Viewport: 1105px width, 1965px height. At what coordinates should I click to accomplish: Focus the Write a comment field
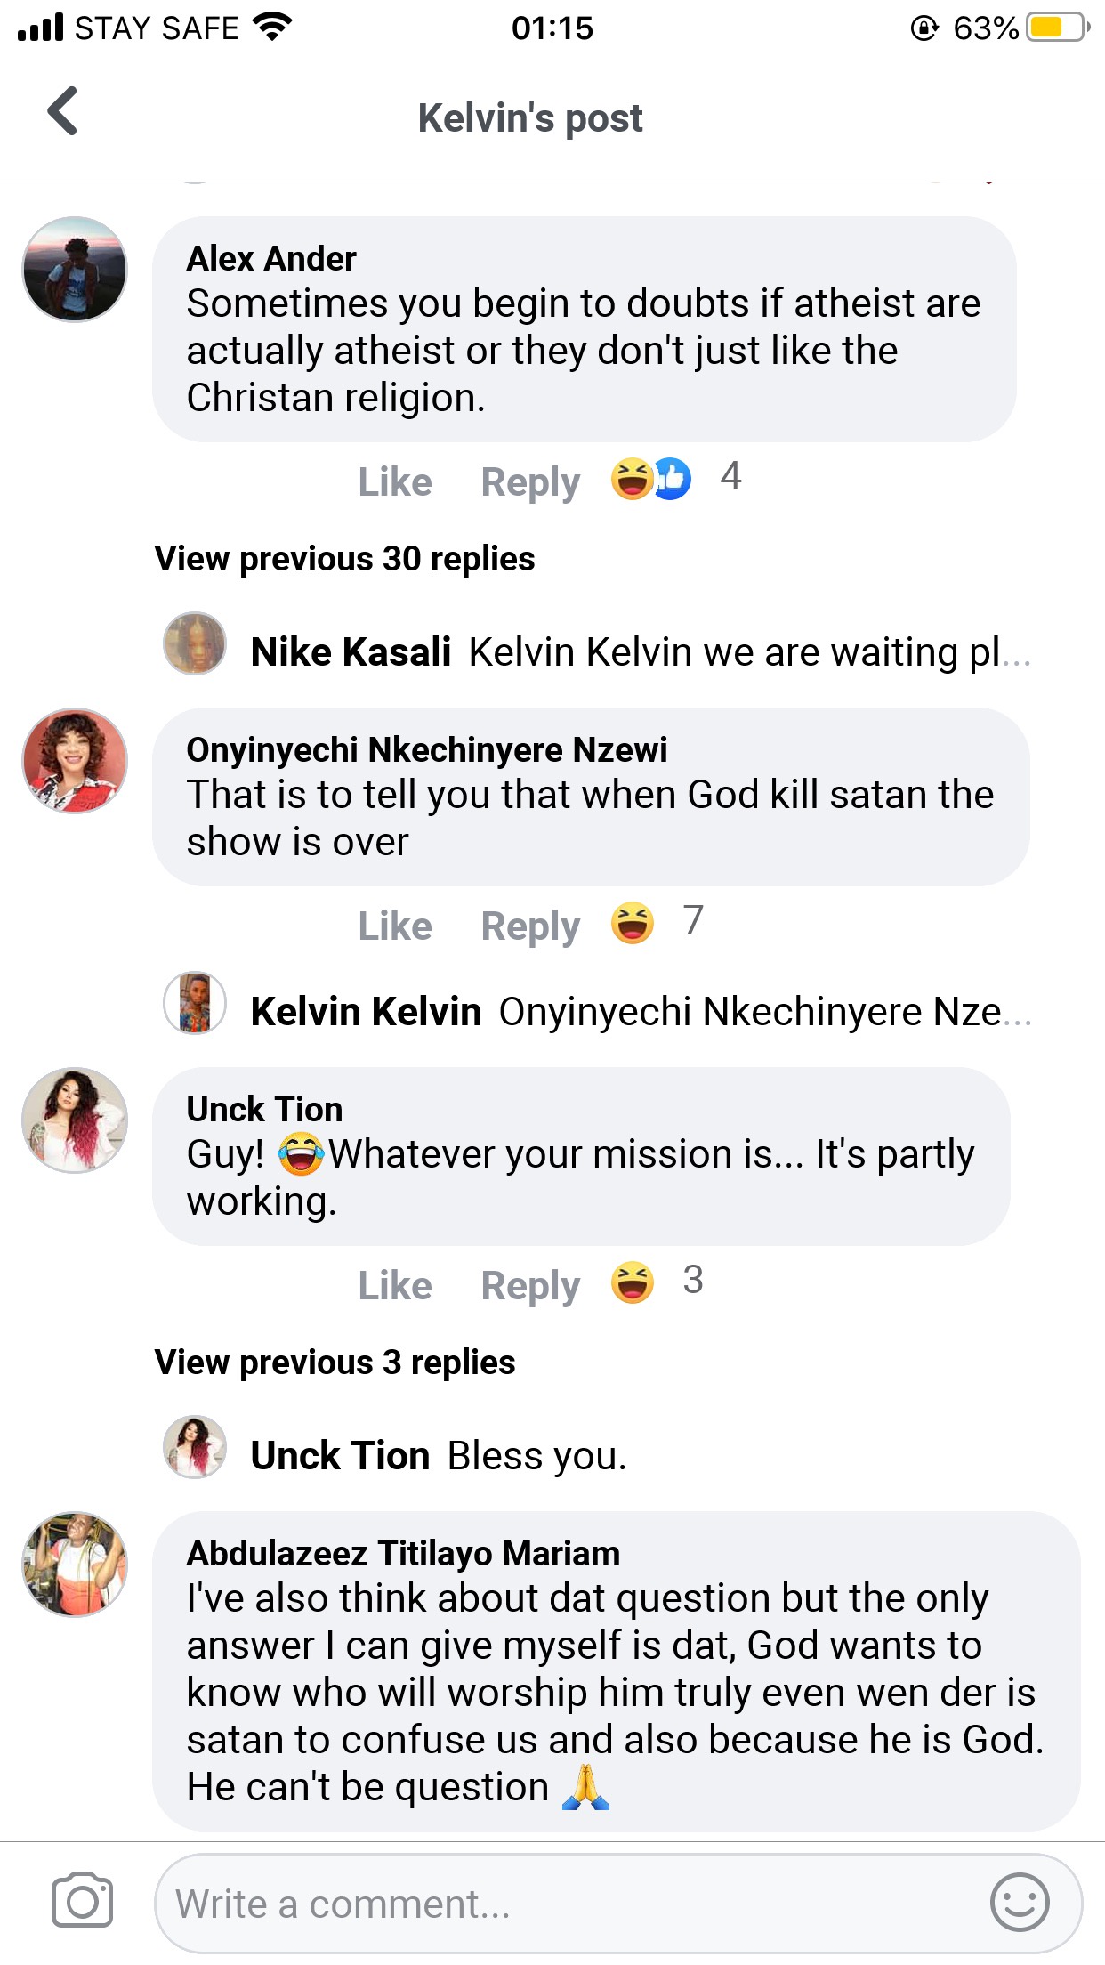(x=569, y=1904)
